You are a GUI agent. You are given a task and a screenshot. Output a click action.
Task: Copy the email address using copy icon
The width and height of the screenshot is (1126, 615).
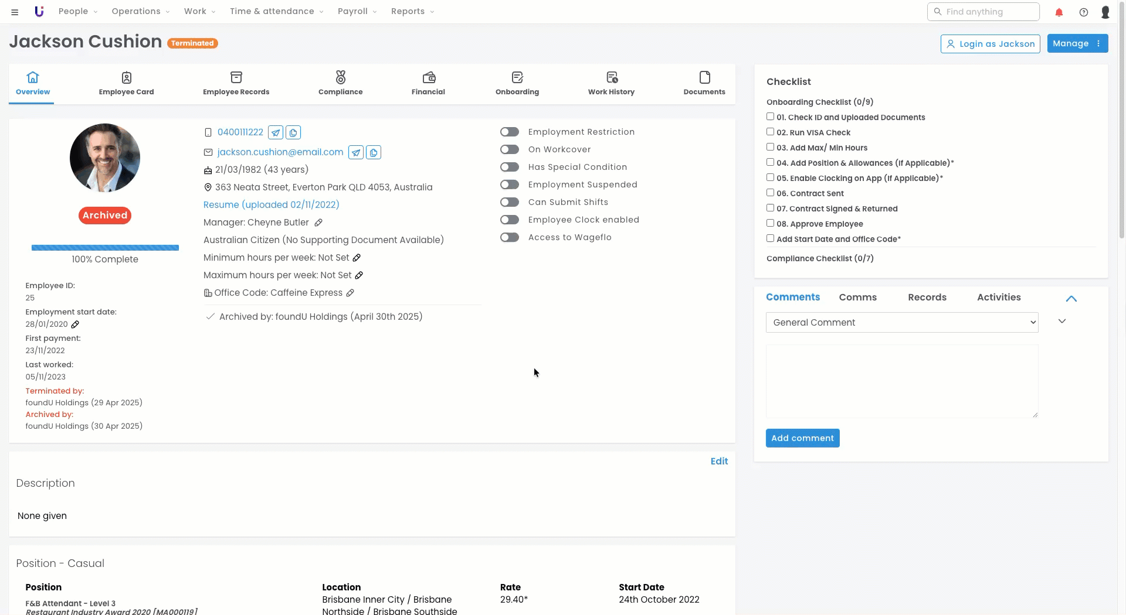[374, 152]
